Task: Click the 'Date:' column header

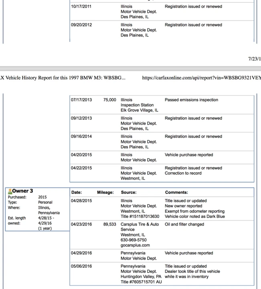Action: [77, 192]
